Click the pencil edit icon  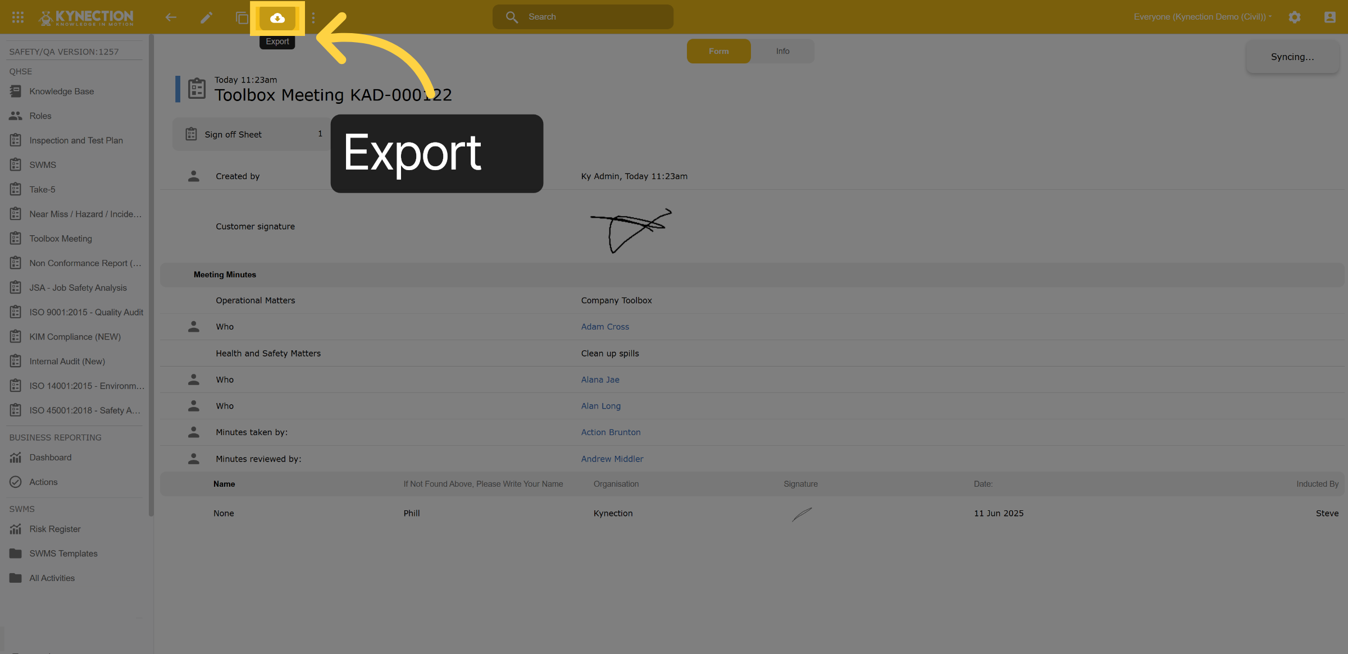click(206, 17)
